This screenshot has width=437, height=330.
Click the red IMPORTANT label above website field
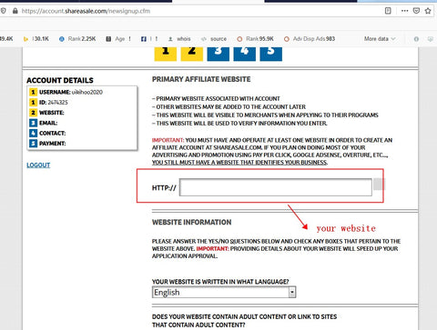168,140
